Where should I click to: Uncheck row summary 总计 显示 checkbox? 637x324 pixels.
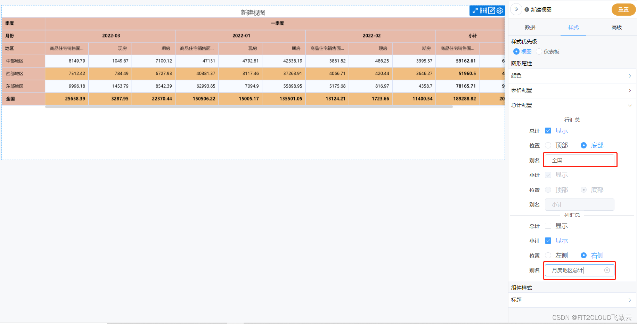(548, 131)
